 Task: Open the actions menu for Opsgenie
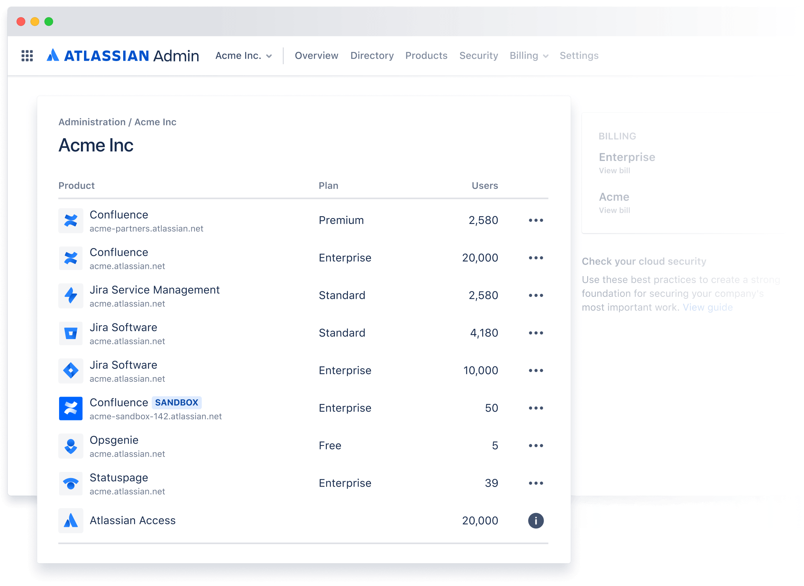click(536, 445)
